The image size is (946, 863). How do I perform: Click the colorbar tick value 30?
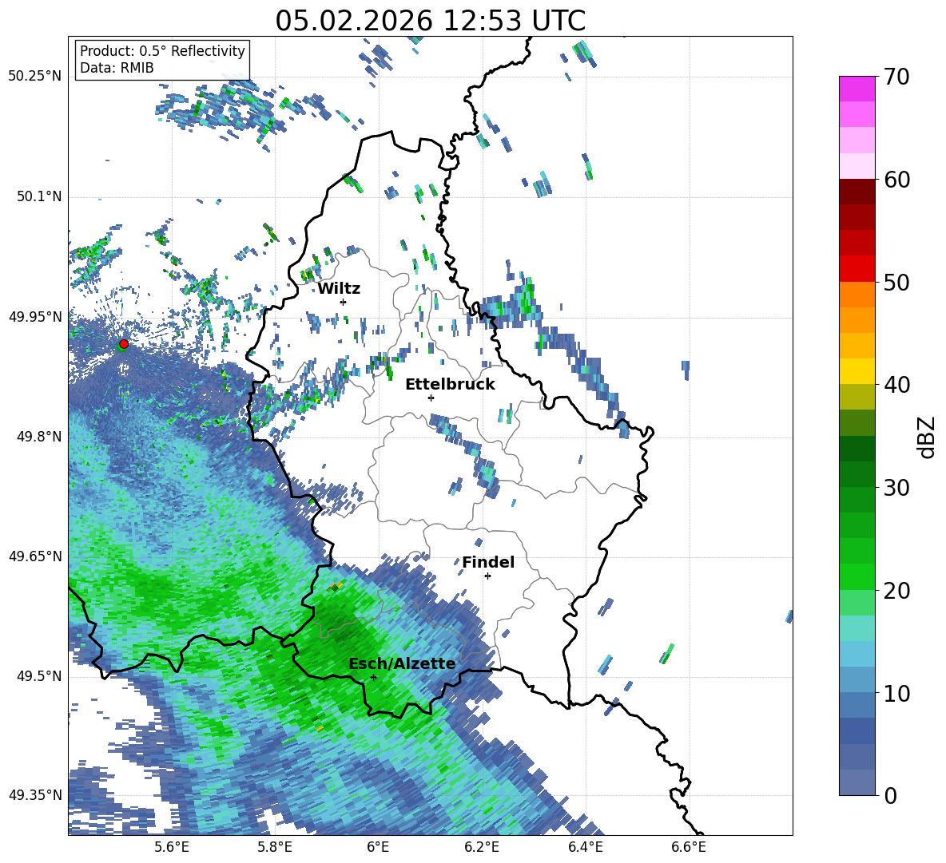pos(896,488)
